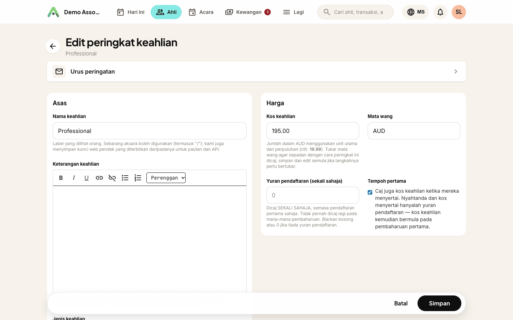Insert a bulleted list
This screenshot has height=320, width=513.
point(125,178)
